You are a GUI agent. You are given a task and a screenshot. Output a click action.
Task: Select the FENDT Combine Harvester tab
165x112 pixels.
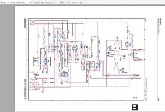(14, 2)
